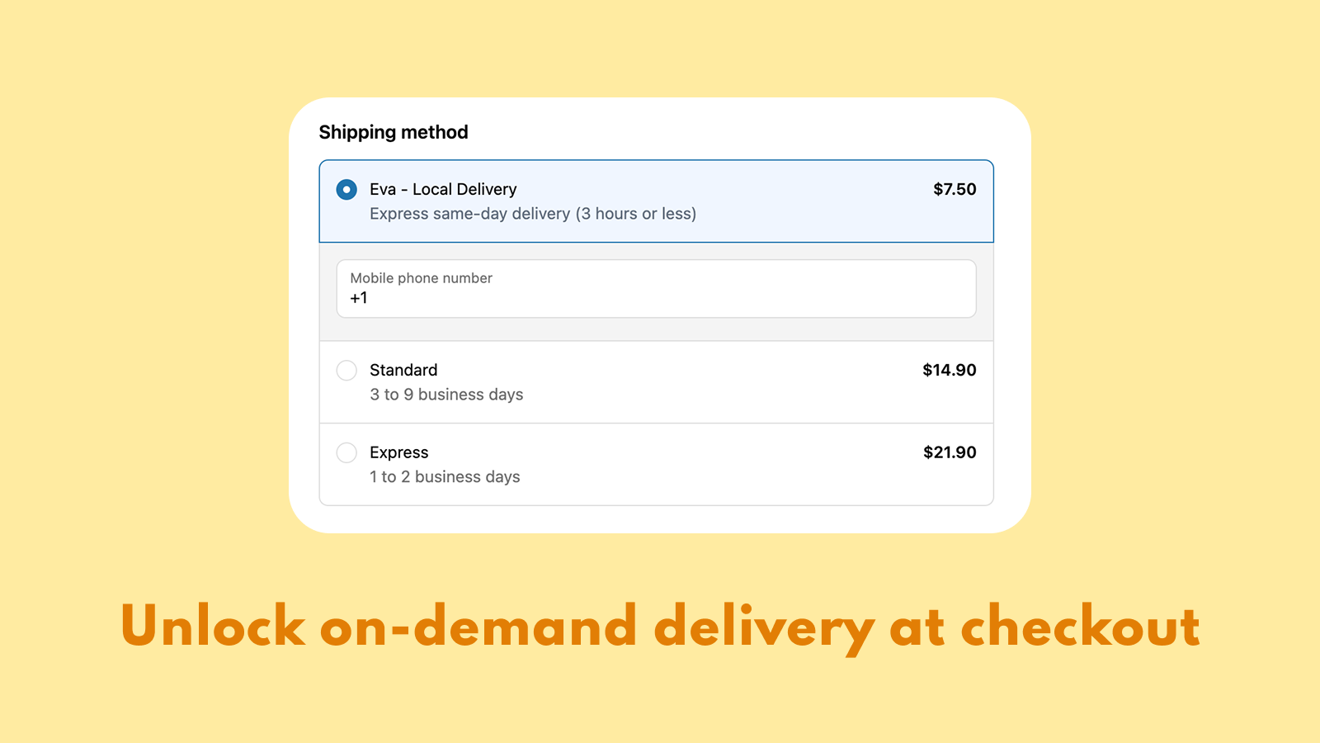Image resolution: width=1320 pixels, height=743 pixels.
Task: Pick the Express shipping option
Action: (x=346, y=452)
